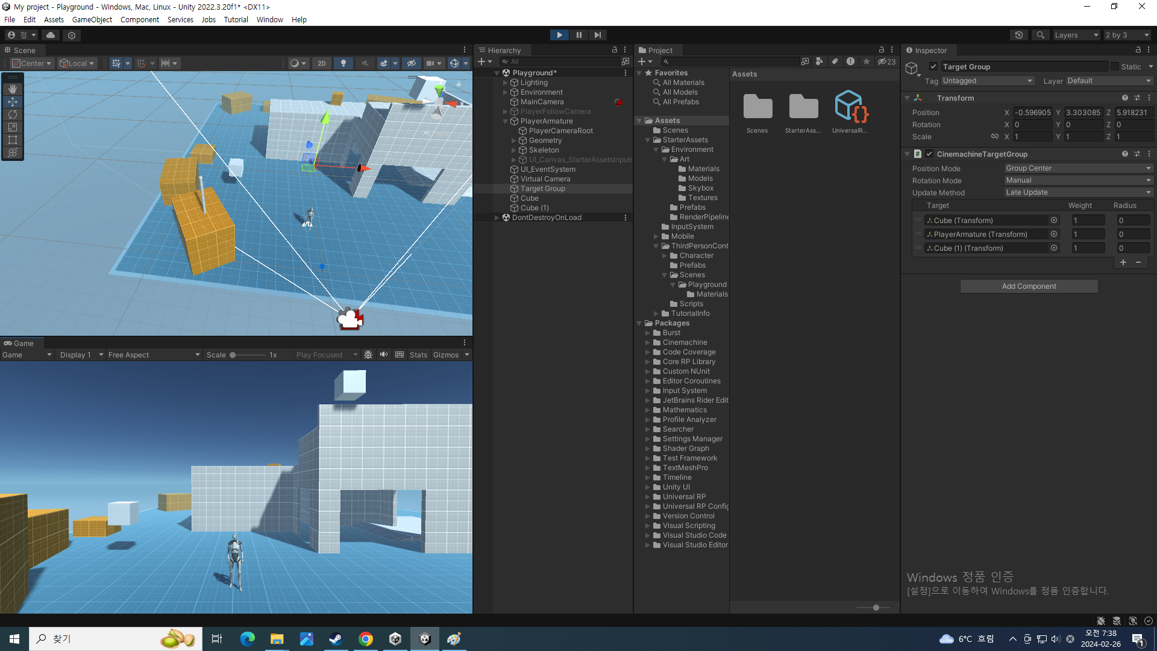Toggle scene lighting with the lightbulb icon

pyautogui.click(x=343, y=63)
